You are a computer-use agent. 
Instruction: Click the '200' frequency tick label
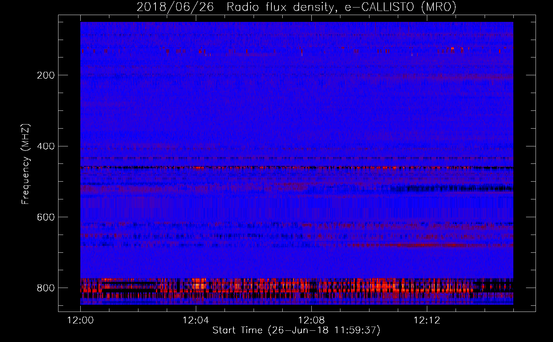46,75
